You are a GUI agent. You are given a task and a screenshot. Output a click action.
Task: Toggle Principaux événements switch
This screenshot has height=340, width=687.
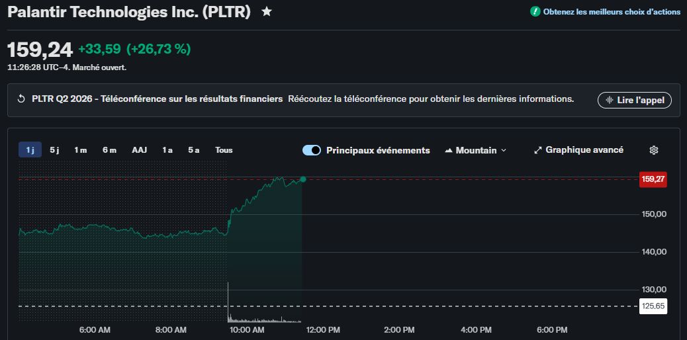pyautogui.click(x=312, y=150)
